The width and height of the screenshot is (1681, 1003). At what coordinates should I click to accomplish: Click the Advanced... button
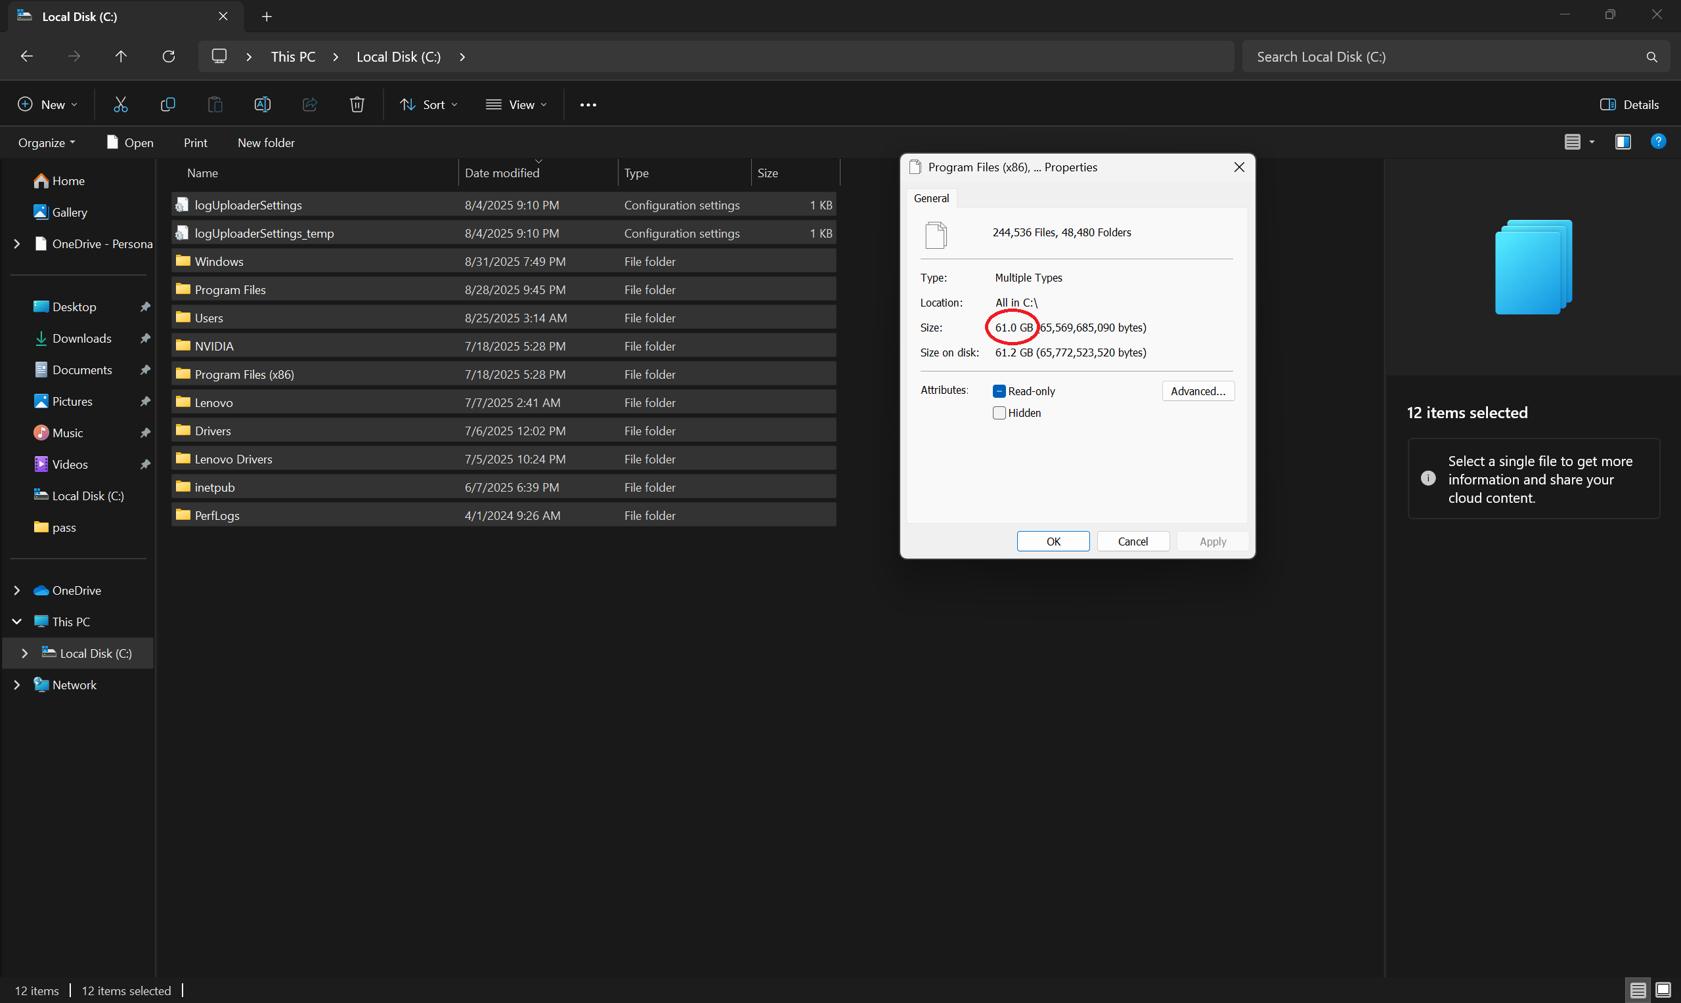[x=1197, y=391]
